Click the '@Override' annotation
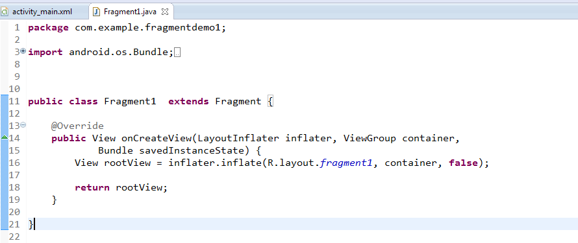 click(x=77, y=126)
